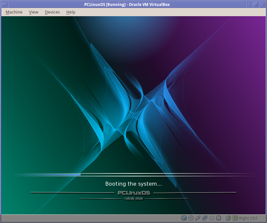Viewport: 267px width, 223px height.
Task: Click the USB devices status icon
Action: (198, 218)
